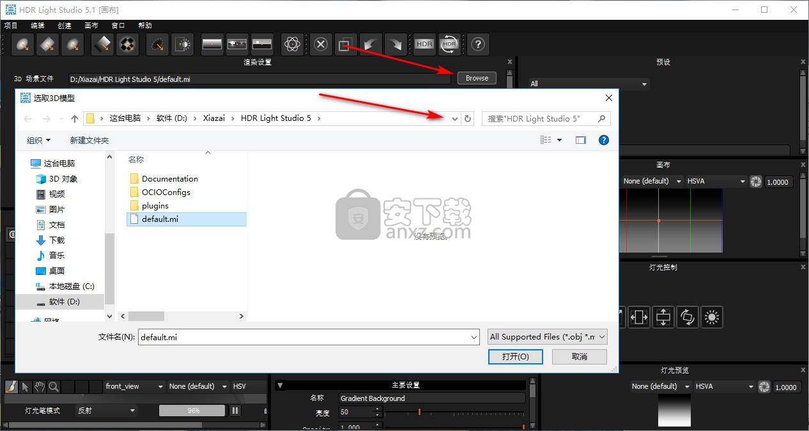Open the 创建 menu

[x=65, y=26]
